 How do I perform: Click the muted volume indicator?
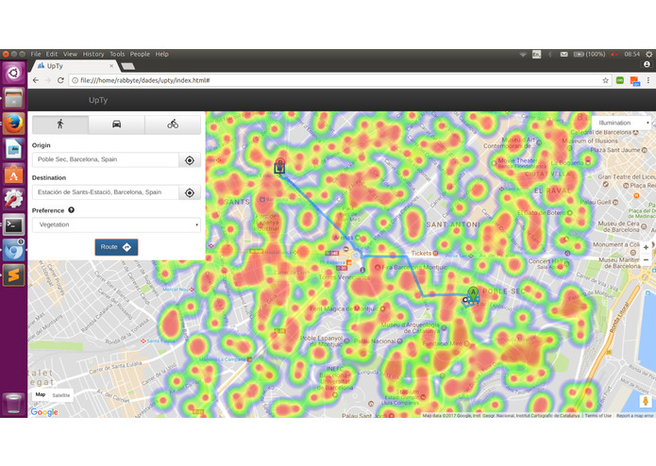pos(614,55)
